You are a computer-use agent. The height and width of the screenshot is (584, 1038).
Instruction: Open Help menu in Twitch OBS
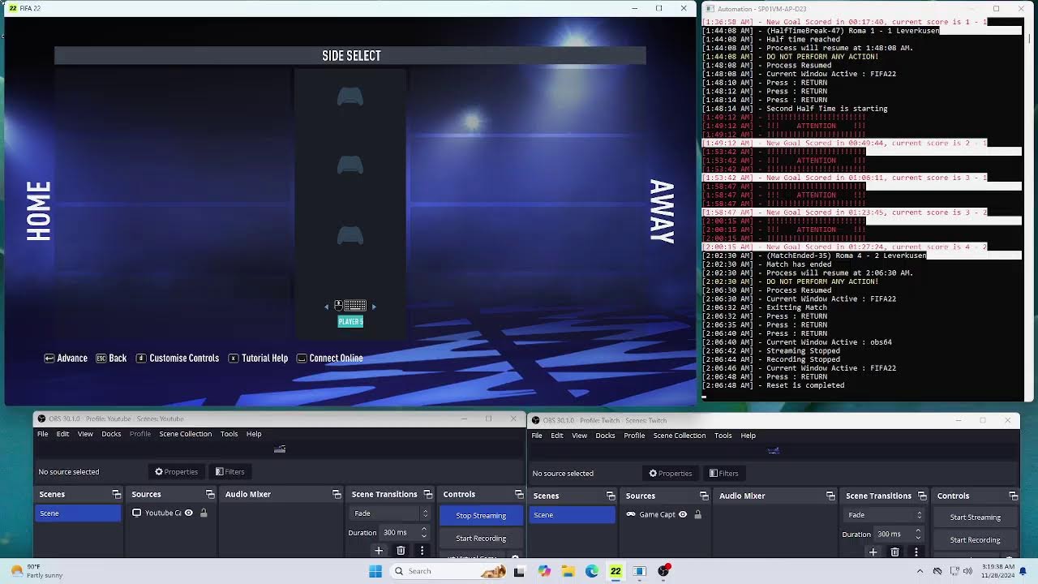tap(748, 436)
